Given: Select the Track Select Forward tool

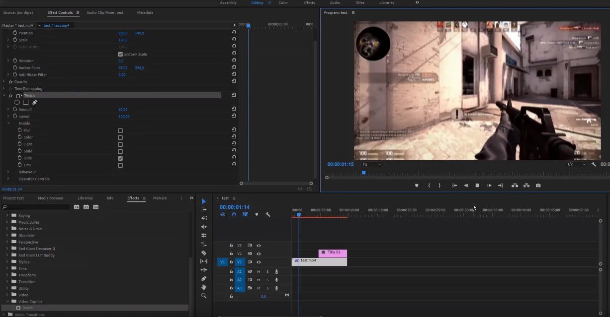Looking at the screenshot, I should [204, 210].
